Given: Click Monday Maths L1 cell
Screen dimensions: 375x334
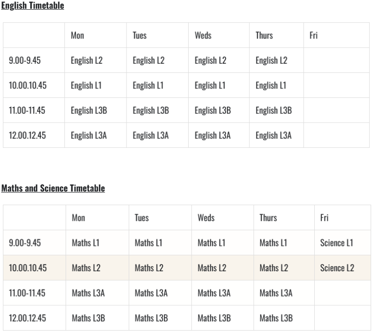Looking at the screenshot, I should (x=85, y=243).
